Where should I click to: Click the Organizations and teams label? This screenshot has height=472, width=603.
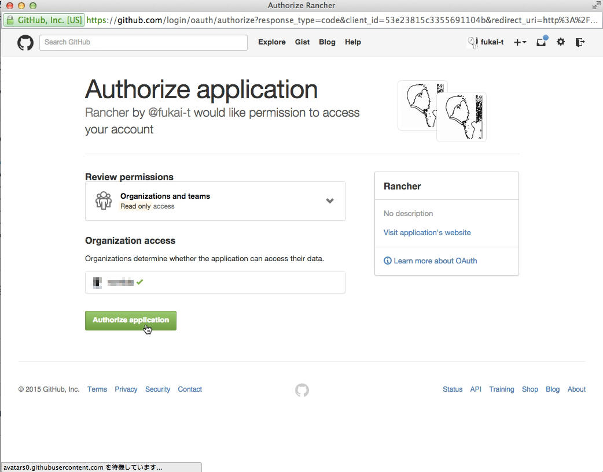click(x=165, y=196)
